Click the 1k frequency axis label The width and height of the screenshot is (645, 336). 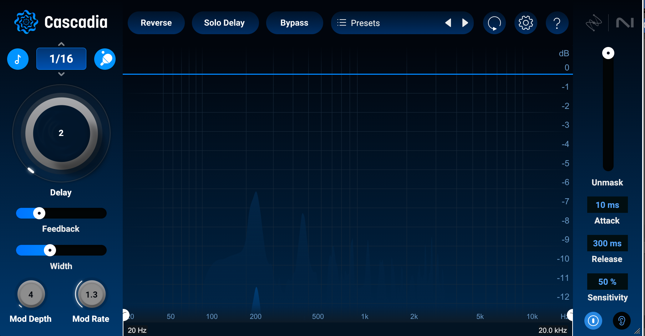pos(365,316)
